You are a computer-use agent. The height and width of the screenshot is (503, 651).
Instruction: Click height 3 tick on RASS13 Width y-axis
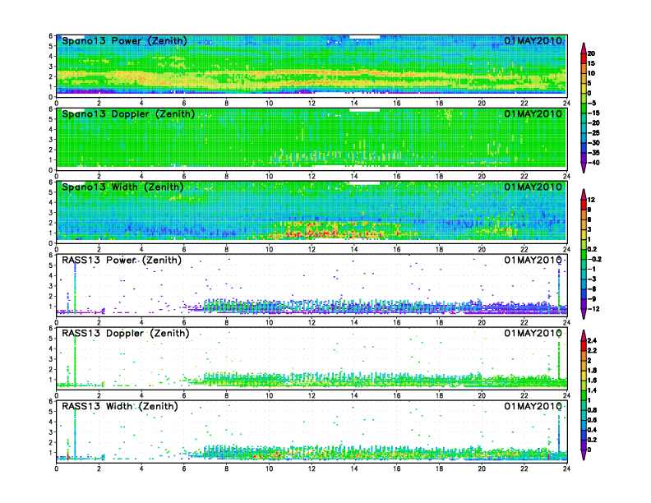tap(51, 432)
